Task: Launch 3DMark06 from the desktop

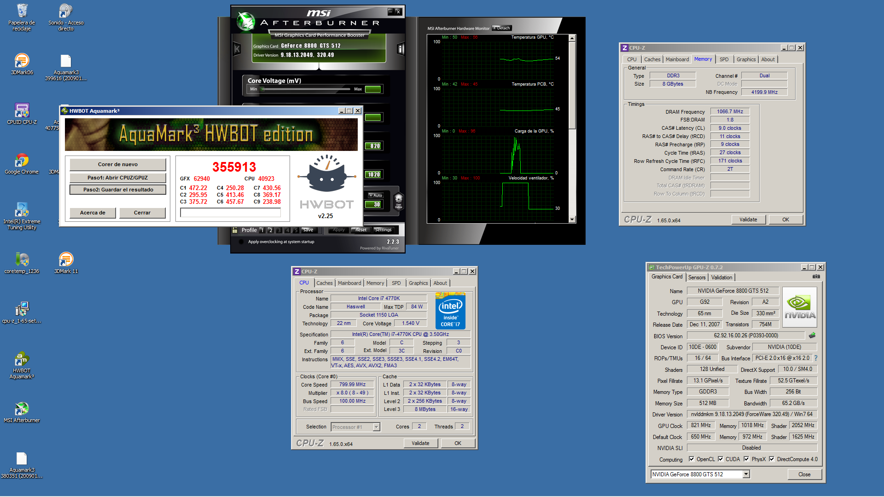Action: tap(22, 64)
